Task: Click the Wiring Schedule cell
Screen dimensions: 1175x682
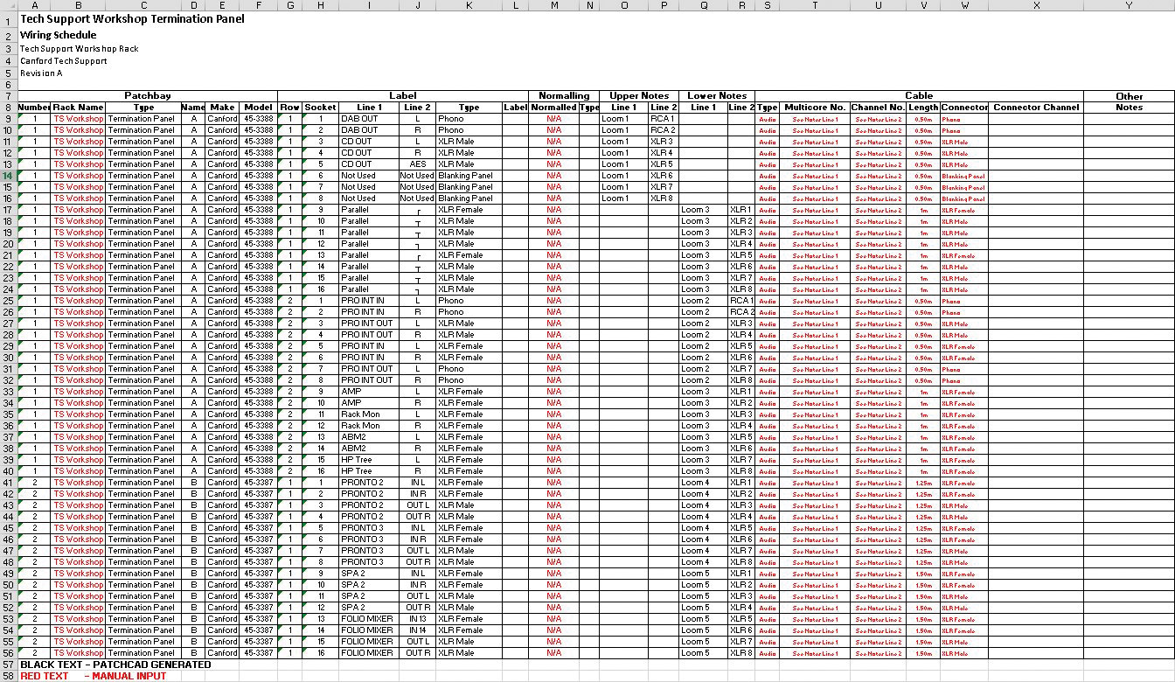Action: [x=58, y=35]
